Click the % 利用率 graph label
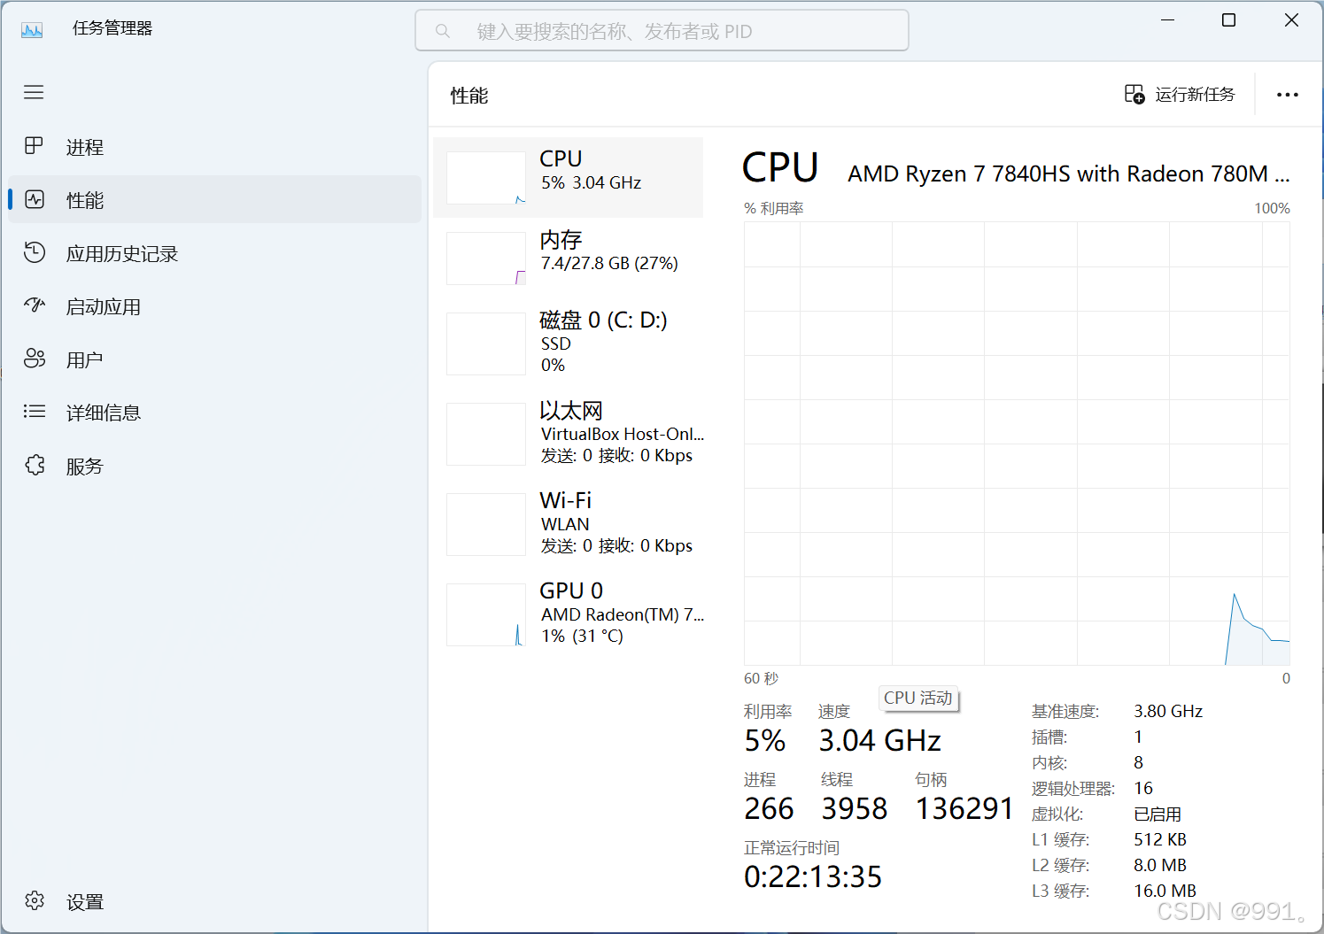 coord(774,208)
